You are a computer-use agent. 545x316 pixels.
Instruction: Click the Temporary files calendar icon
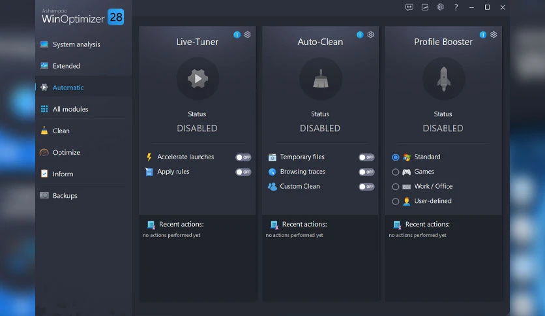coord(272,157)
